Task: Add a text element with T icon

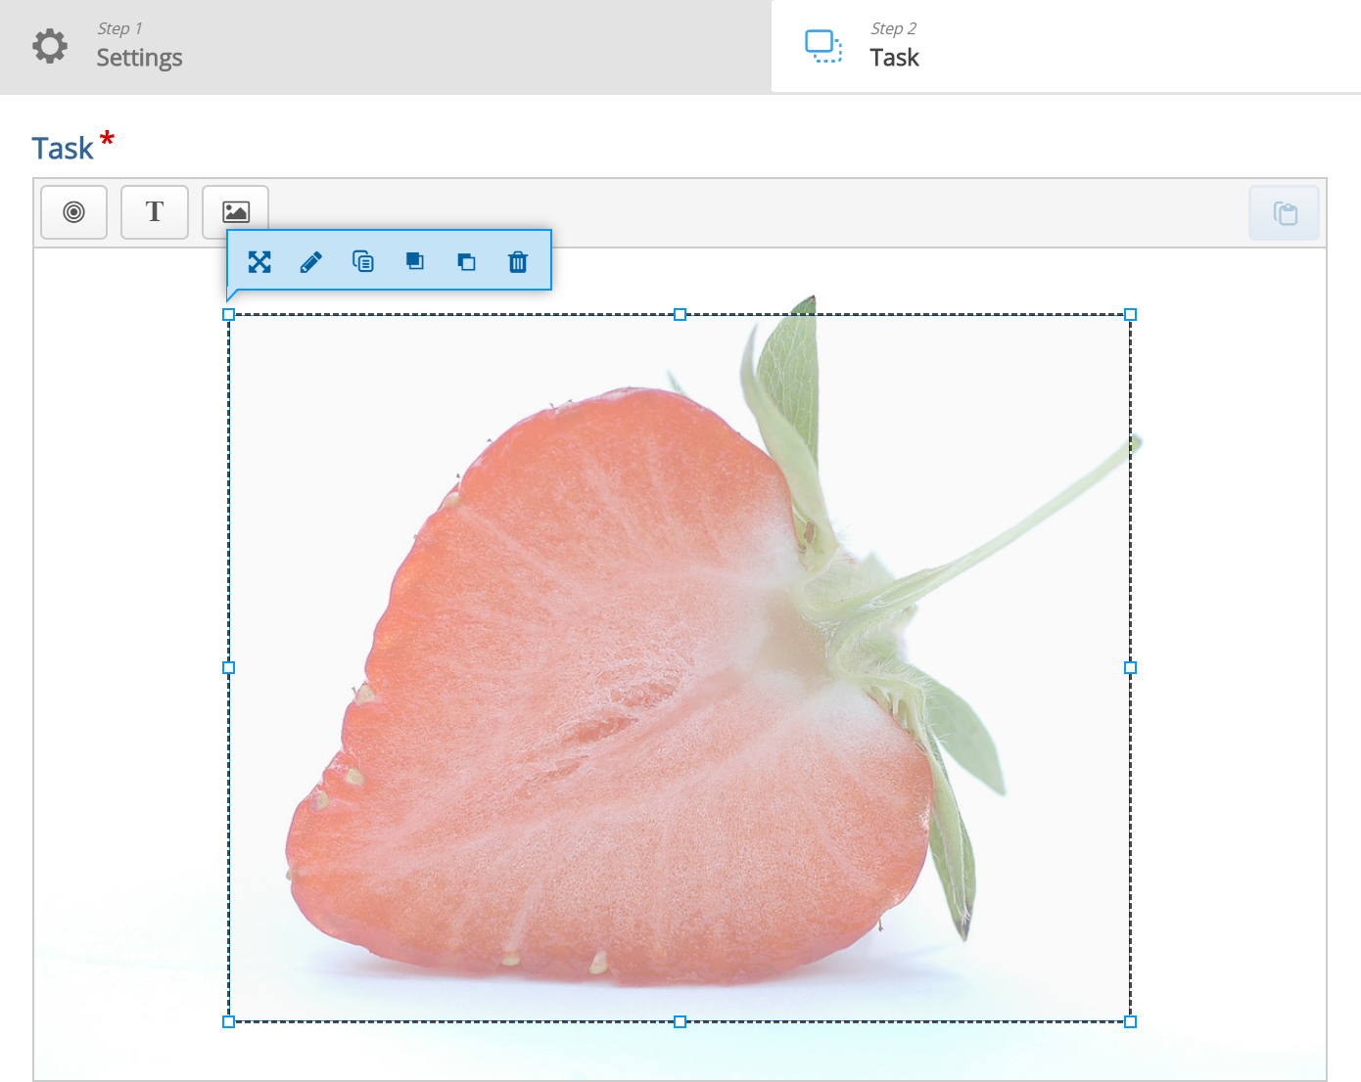Action: click(155, 212)
